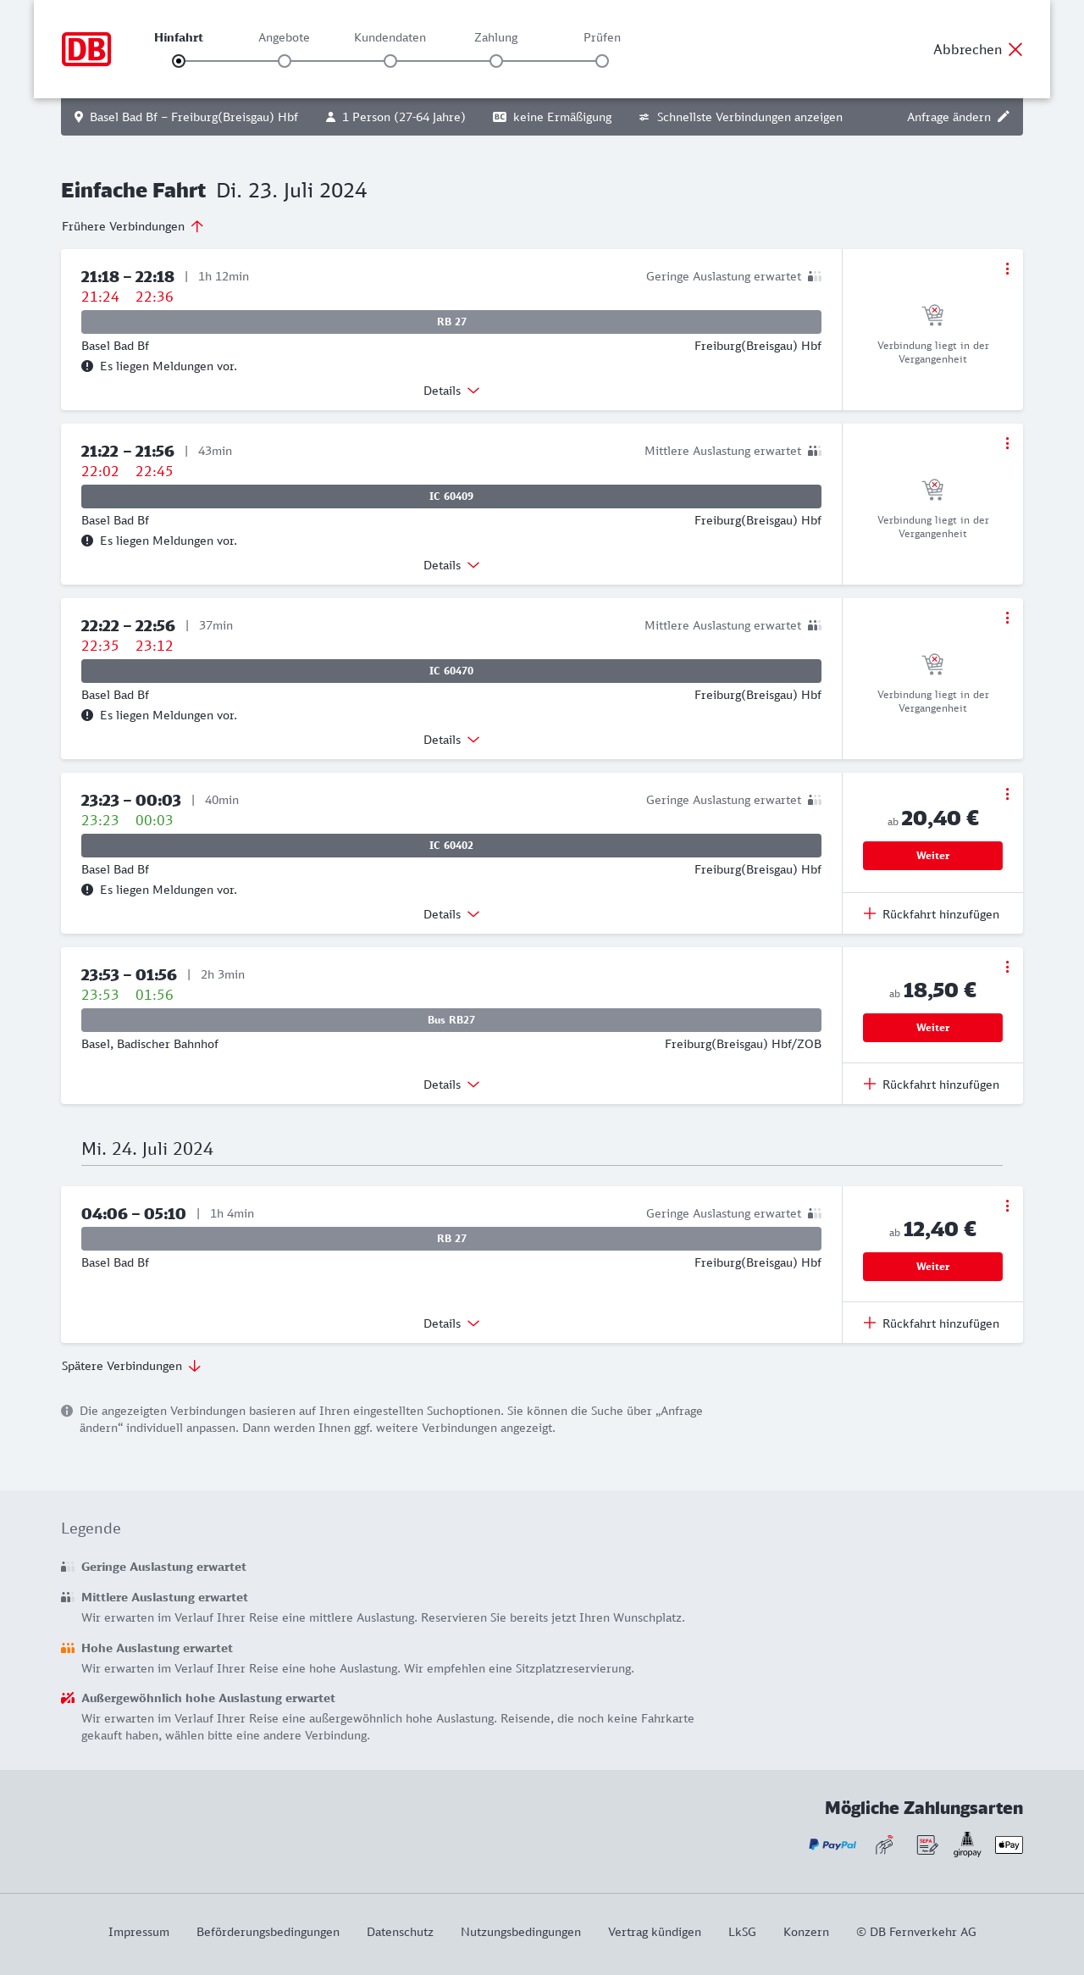
Task: Open three-dot menu for Bus RB27 connection
Action: click(1007, 967)
